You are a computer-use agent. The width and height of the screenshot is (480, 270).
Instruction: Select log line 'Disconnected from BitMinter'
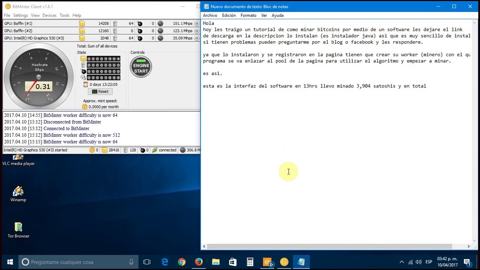click(x=72, y=122)
